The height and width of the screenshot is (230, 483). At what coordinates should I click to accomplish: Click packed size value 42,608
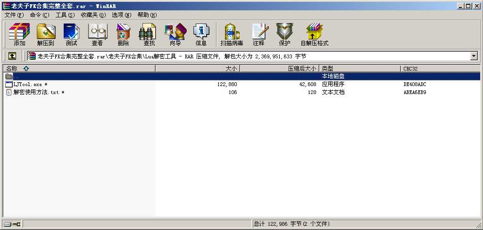308,84
